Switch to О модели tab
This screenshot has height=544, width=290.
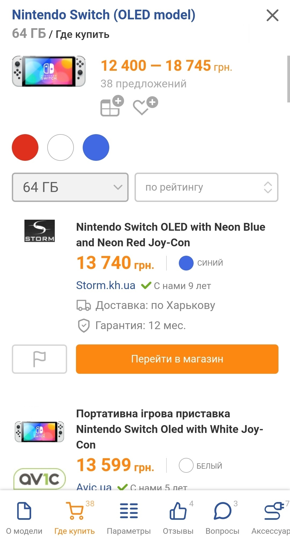point(24,518)
